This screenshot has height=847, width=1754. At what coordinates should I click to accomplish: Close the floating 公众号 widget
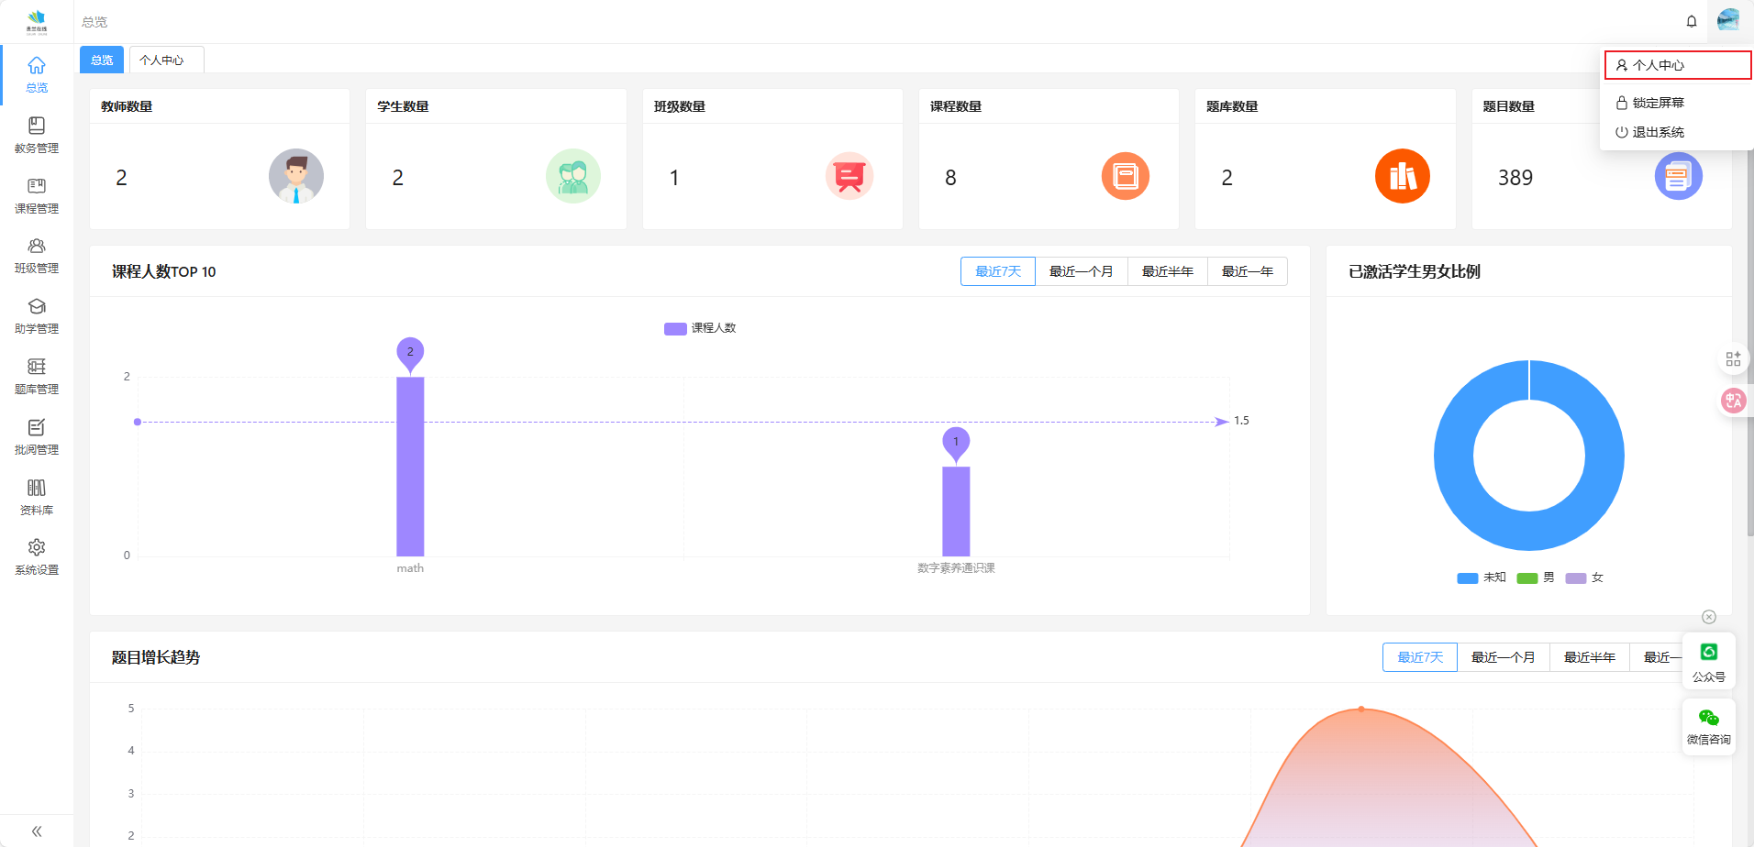[x=1708, y=617]
